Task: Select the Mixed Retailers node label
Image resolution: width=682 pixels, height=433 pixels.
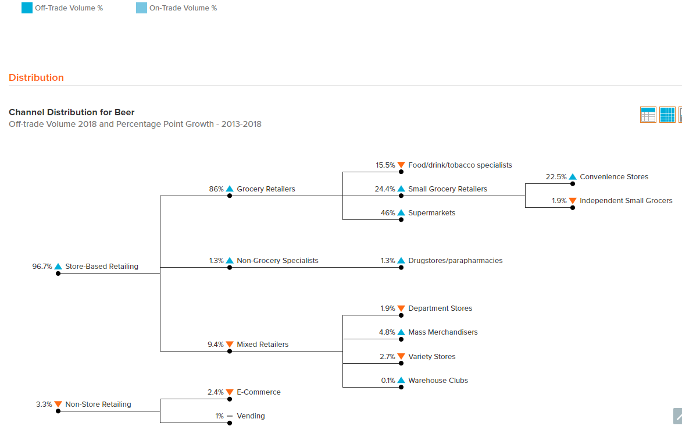Action: pyautogui.click(x=263, y=344)
